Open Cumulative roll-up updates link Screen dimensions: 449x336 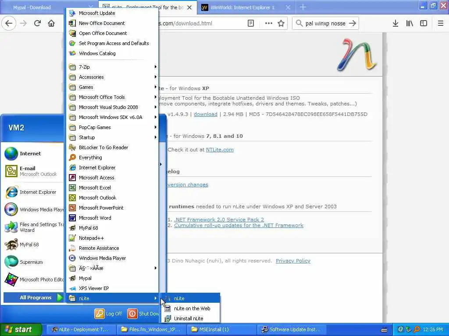click(239, 225)
